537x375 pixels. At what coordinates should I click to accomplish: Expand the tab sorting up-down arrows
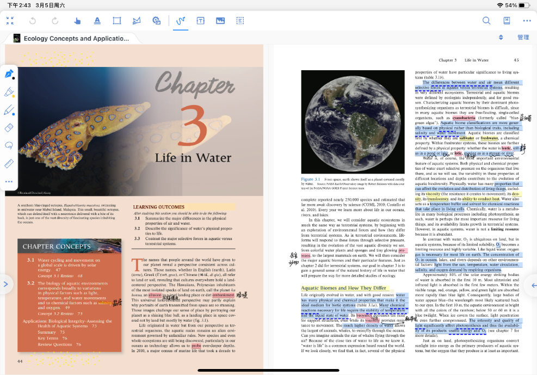click(x=501, y=38)
